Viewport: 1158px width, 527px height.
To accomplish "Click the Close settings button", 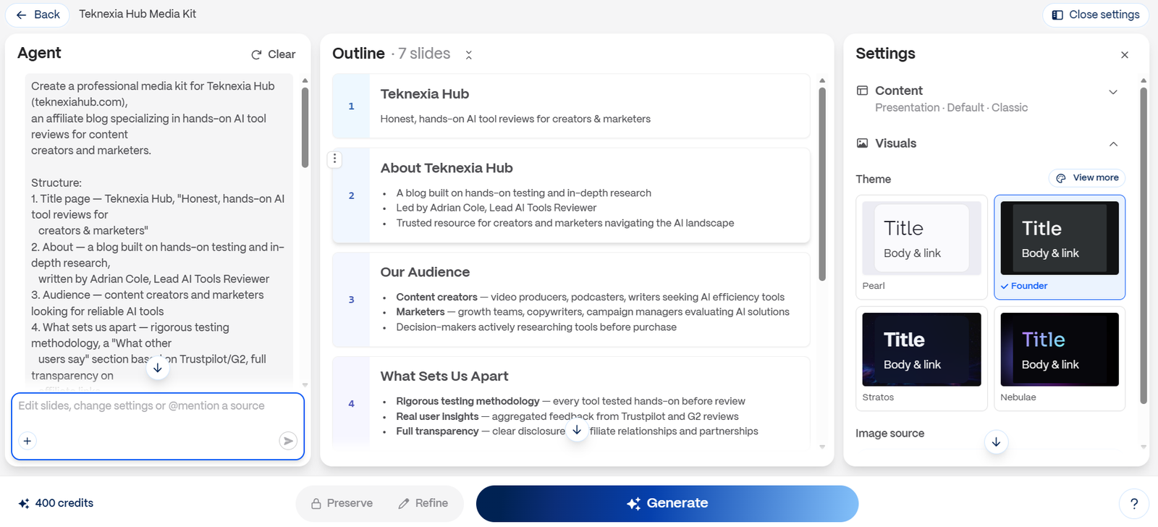I will [1096, 14].
